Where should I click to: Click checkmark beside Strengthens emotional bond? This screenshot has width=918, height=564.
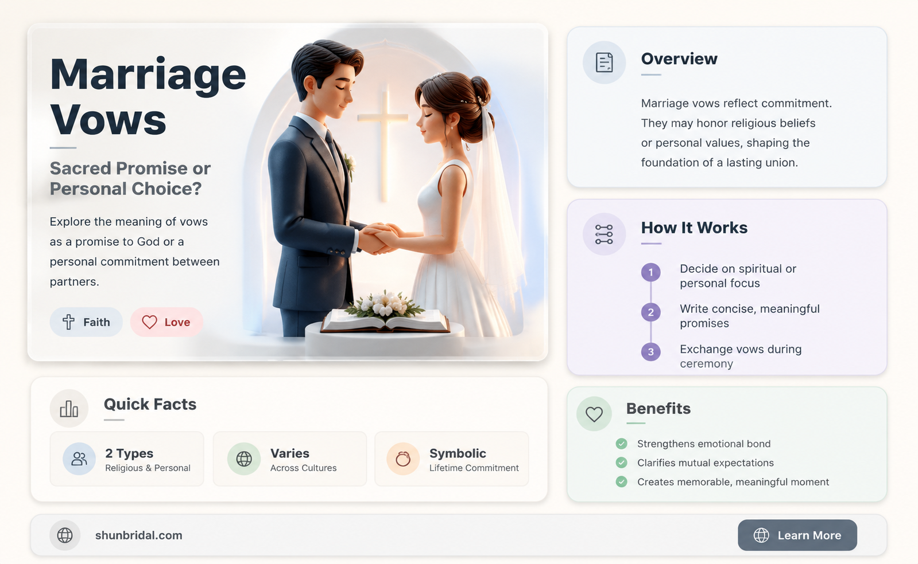pos(621,444)
